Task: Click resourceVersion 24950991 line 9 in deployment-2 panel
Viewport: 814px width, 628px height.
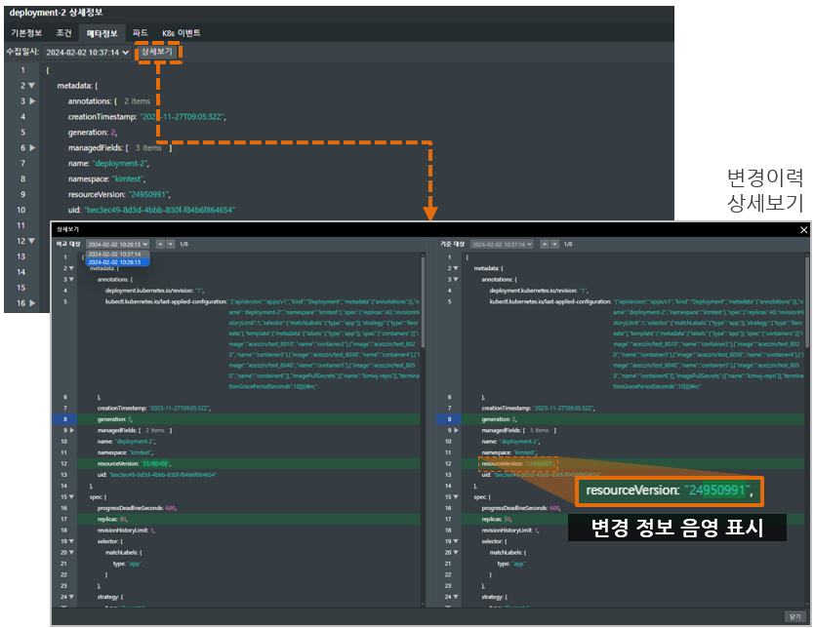Action: (x=119, y=194)
